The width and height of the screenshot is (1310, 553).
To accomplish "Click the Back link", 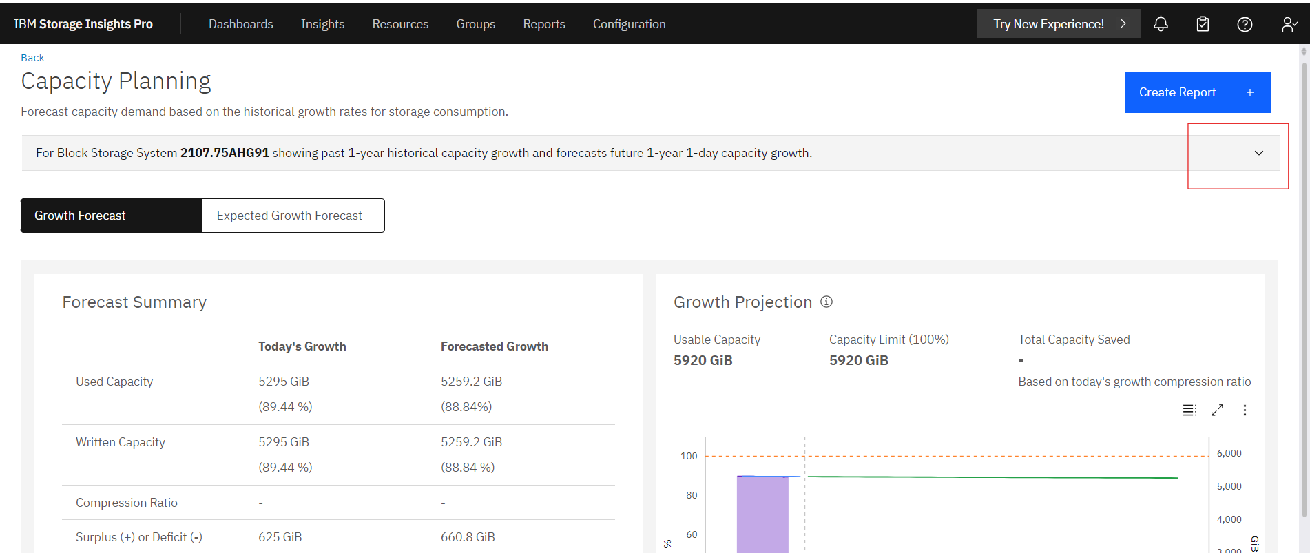I will pyautogui.click(x=32, y=58).
